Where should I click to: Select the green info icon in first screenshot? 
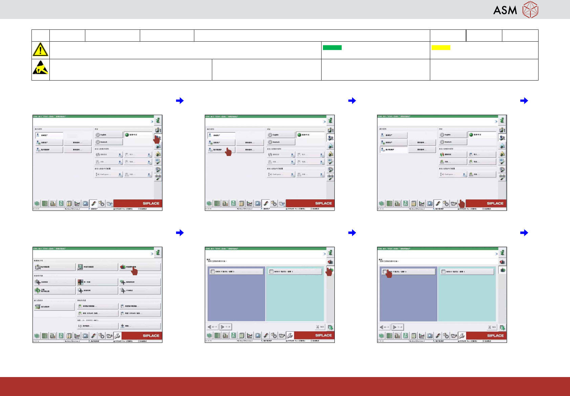(158, 120)
